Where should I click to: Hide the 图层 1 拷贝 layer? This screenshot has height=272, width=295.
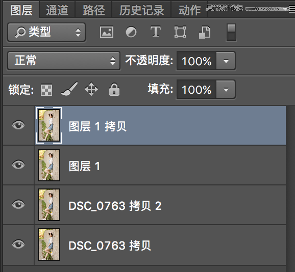[18, 125]
